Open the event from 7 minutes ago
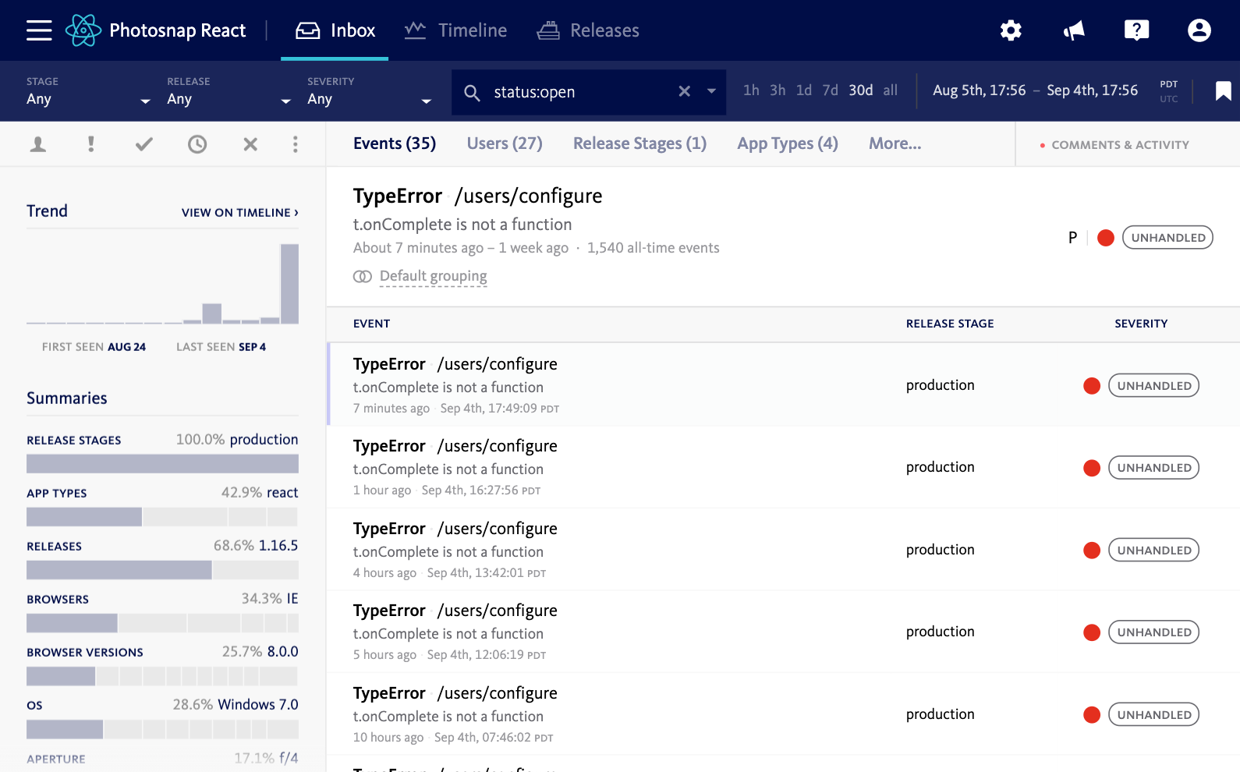1240x772 pixels. (784, 385)
